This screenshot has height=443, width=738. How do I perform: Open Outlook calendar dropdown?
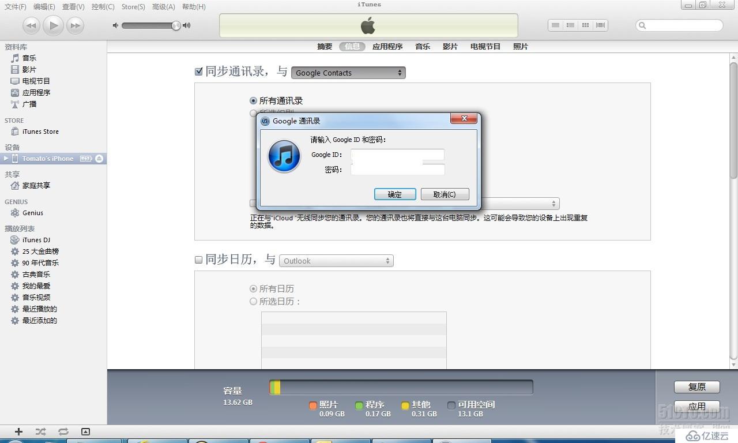(x=336, y=261)
